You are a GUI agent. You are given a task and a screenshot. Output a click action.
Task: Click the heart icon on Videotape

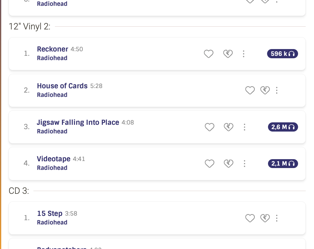(209, 164)
